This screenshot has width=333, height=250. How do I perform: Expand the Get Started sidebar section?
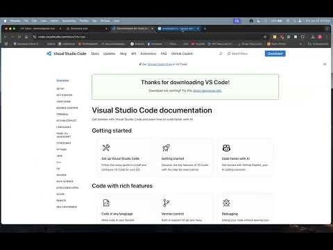coord(65,95)
